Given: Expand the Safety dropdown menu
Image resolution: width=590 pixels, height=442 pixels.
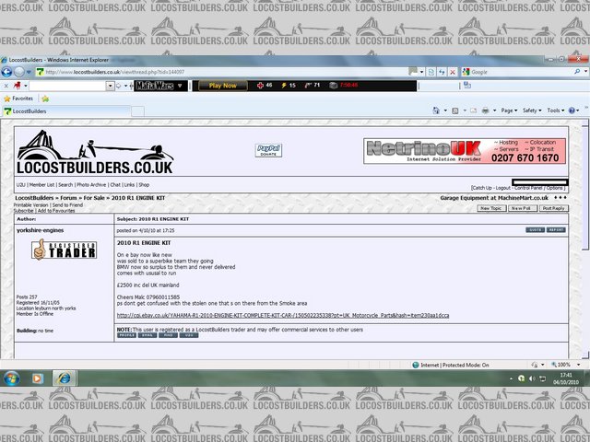Looking at the screenshot, I should tap(533, 110).
